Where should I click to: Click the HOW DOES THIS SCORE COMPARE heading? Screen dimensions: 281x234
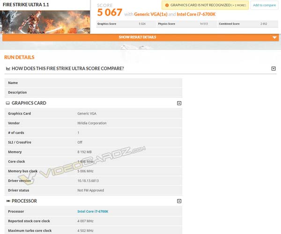pos(67,69)
